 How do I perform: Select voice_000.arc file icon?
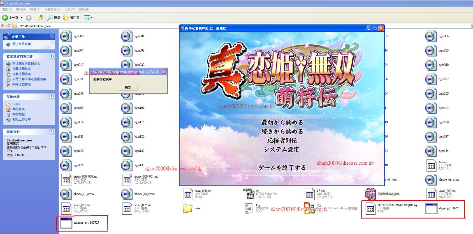coord(431,194)
